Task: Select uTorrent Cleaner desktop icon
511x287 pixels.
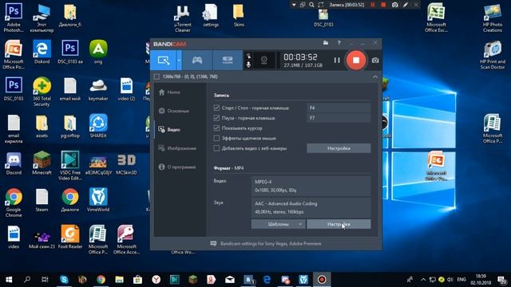Action: pos(183,18)
